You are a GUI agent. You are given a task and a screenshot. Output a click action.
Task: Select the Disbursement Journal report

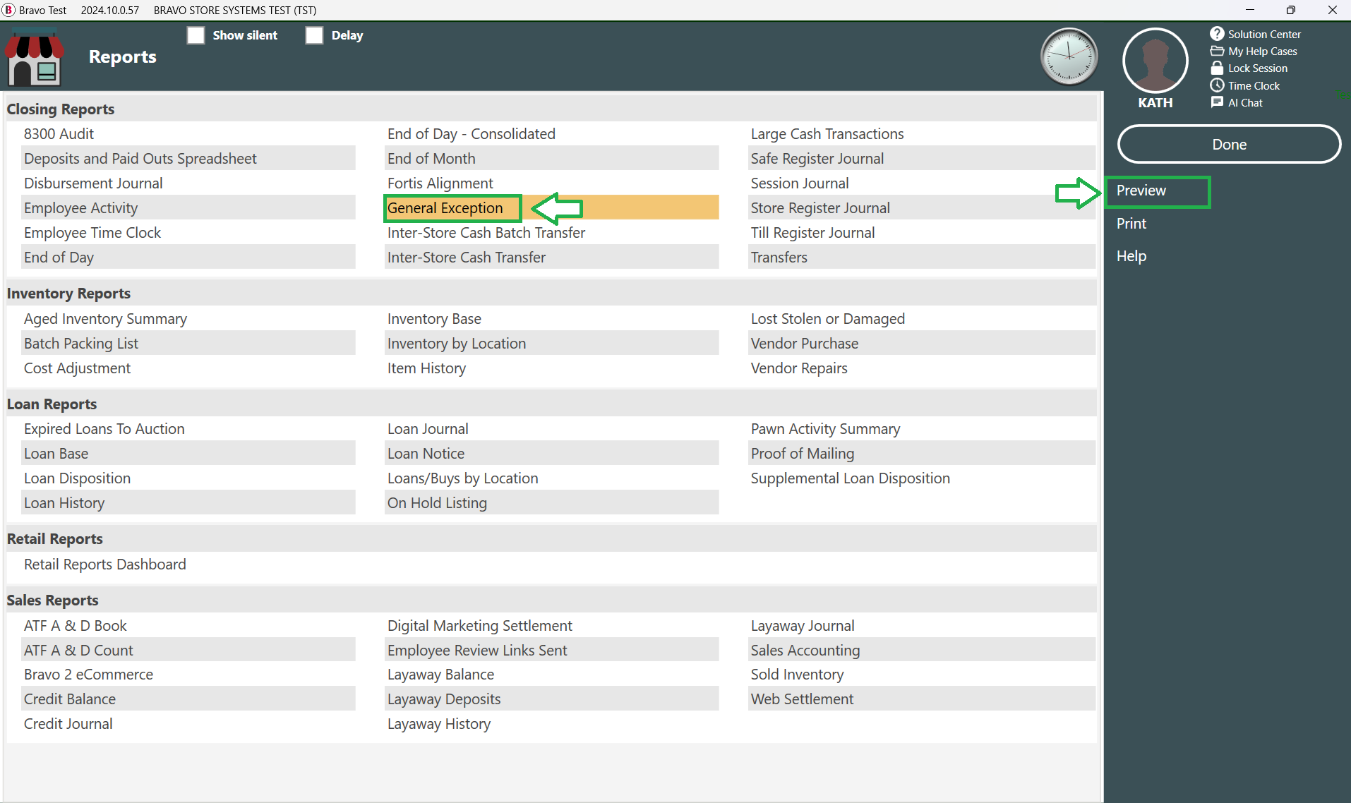click(188, 183)
